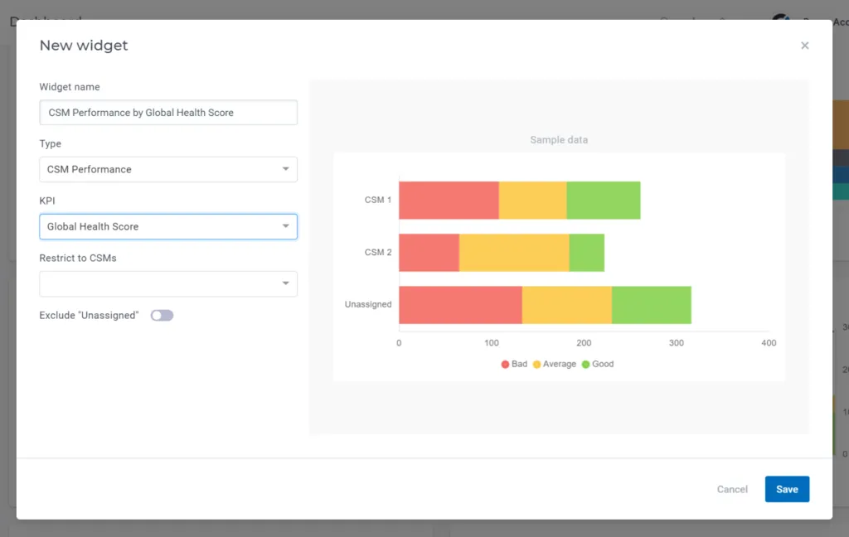Image resolution: width=849 pixels, height=537 pixels.
Task: Click the yellow Average segment of Unassigned
Action: click(x=567, y=305)
